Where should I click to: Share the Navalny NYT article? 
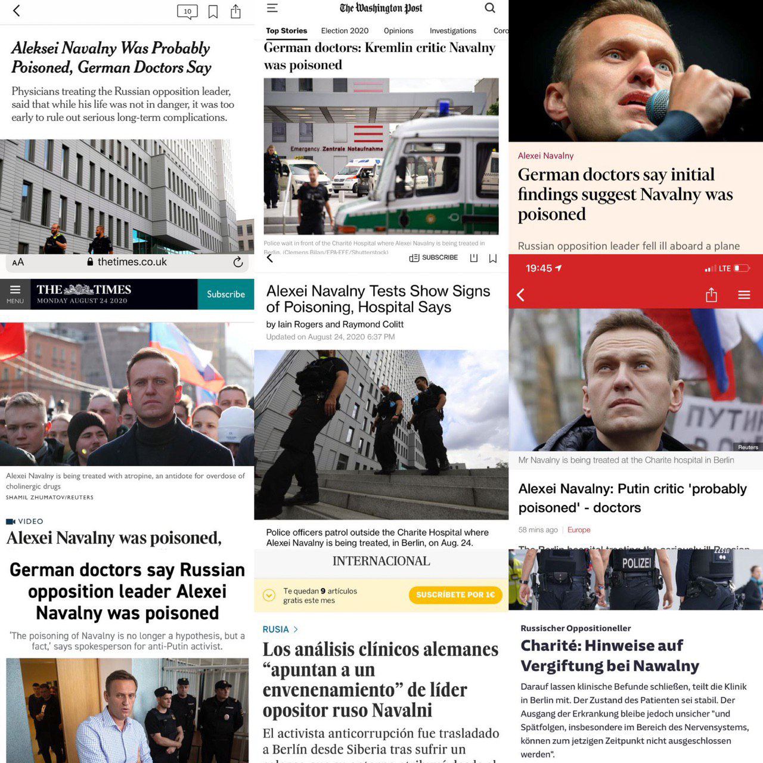tap(235, 11)
